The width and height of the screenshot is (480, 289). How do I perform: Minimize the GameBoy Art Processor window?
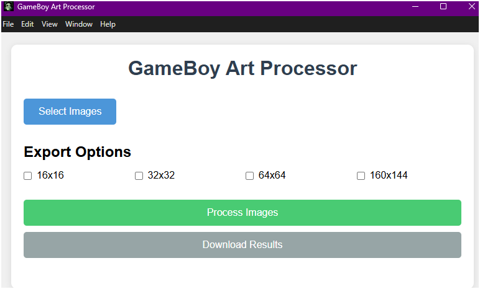(415, 6)
